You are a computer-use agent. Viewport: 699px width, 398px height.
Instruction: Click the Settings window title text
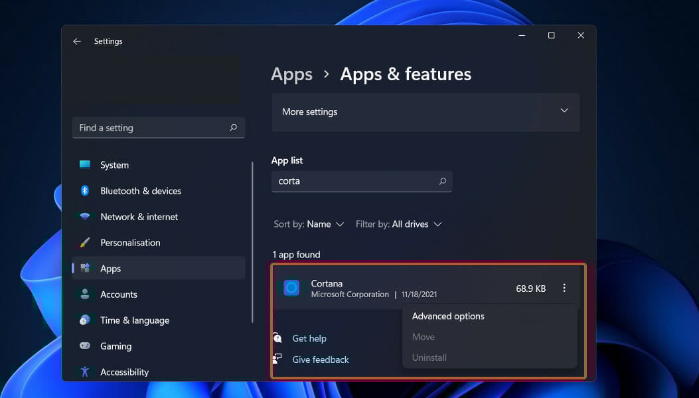pyautogui.click(x=108, y=41)
